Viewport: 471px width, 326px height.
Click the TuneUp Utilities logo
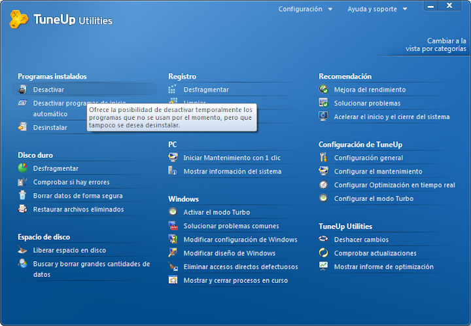[x=19, y=19]
